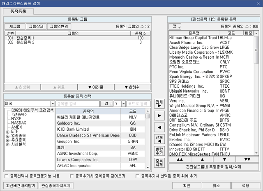The image size is (263, 191).
Task: Close the 해외주식관심종목 설정 dialog
Action: pos(258,3)
